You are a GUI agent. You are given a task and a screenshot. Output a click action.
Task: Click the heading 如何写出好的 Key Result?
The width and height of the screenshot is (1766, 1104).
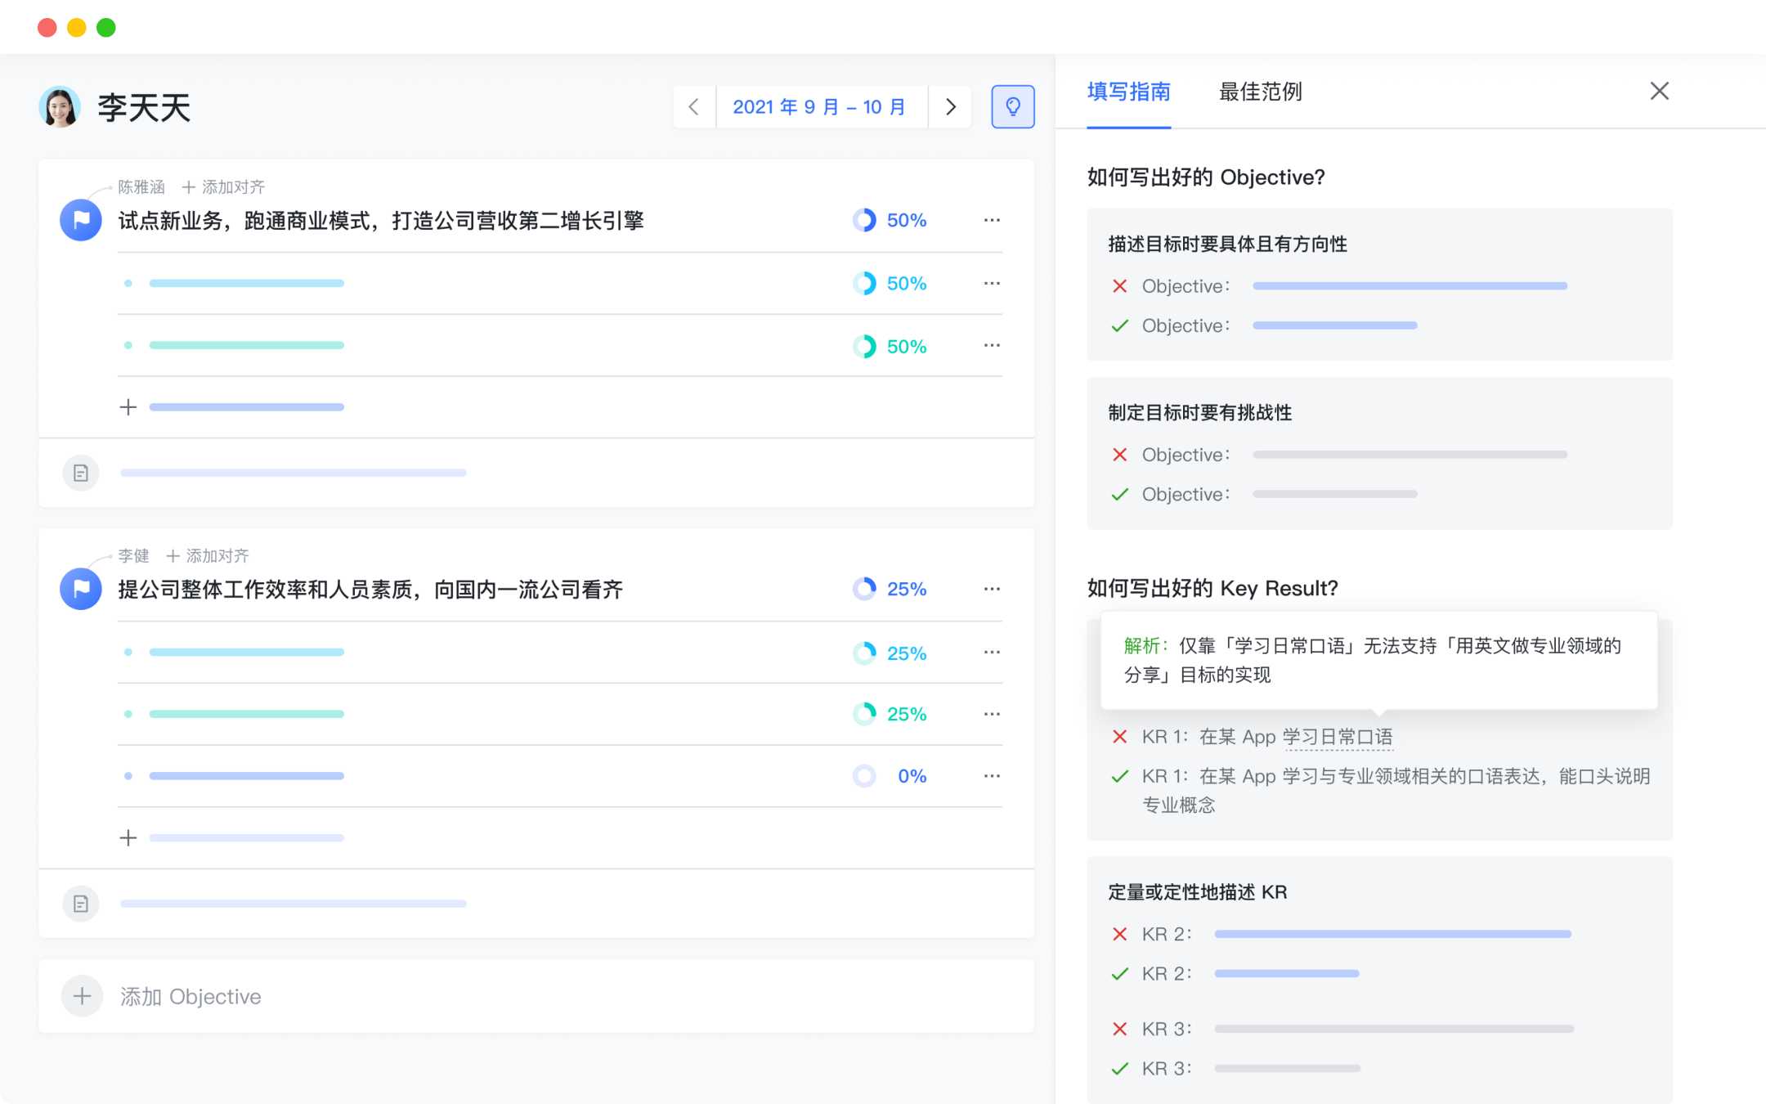click(x=1212, y=588)
